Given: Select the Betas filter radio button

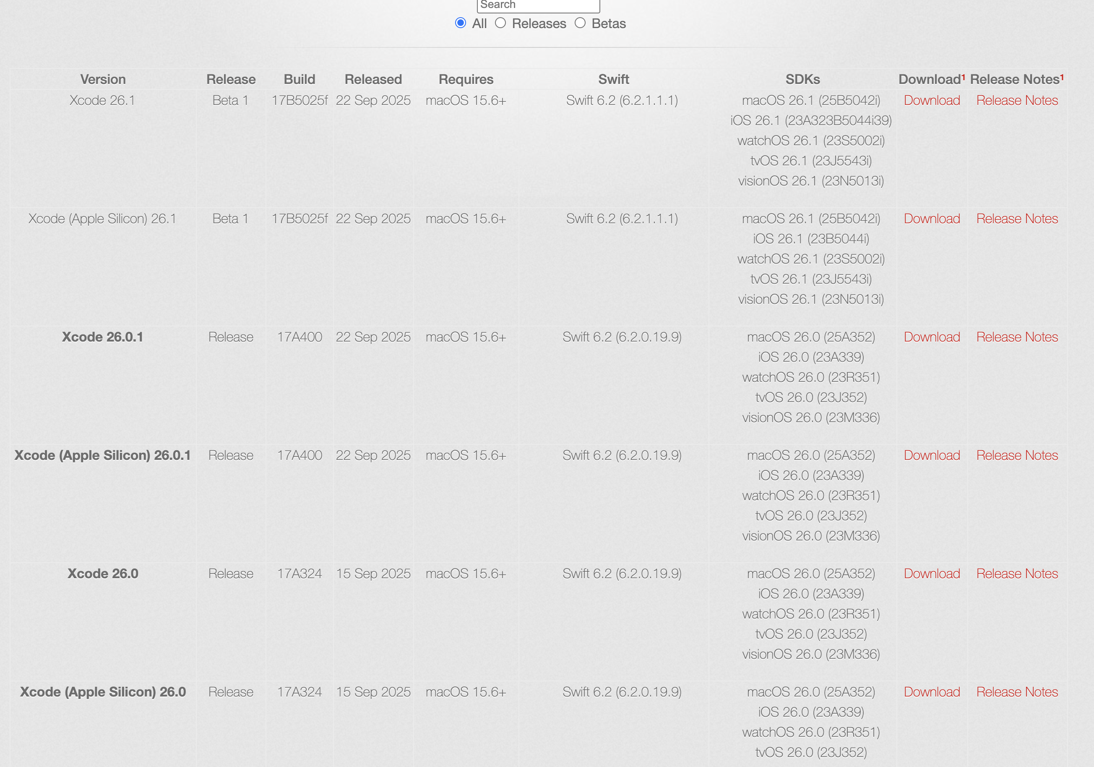Looking at the screenshot, I should pos(579,23).
